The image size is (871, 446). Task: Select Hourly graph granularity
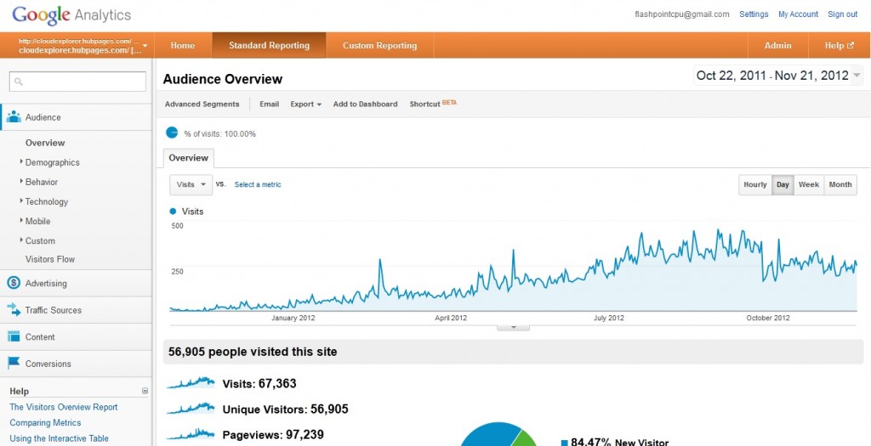pyautogui.click(x=755, y=184)
